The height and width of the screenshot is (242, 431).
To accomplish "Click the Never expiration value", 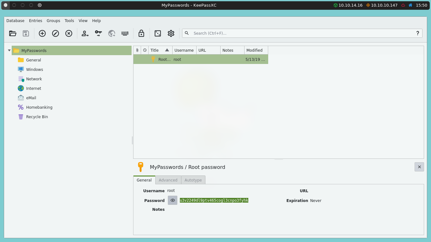I will (316, 201).
